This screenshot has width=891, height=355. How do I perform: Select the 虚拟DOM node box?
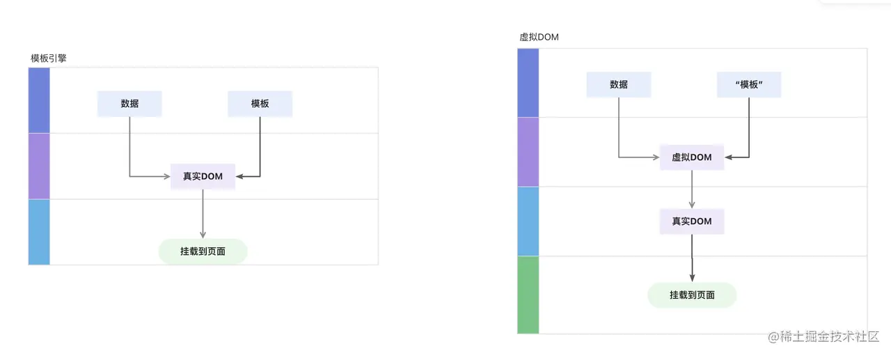[x=692, y=157]
